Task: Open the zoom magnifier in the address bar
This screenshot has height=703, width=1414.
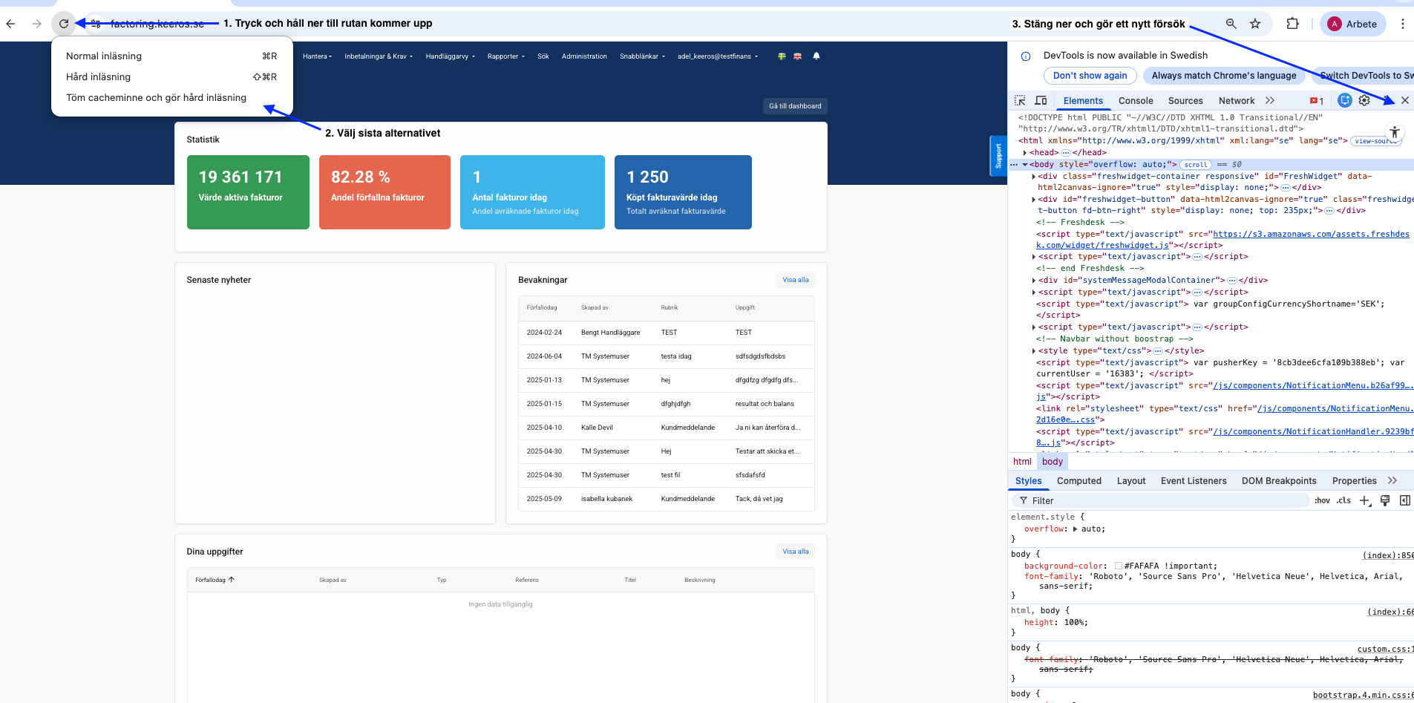Action: [1231, 24]
